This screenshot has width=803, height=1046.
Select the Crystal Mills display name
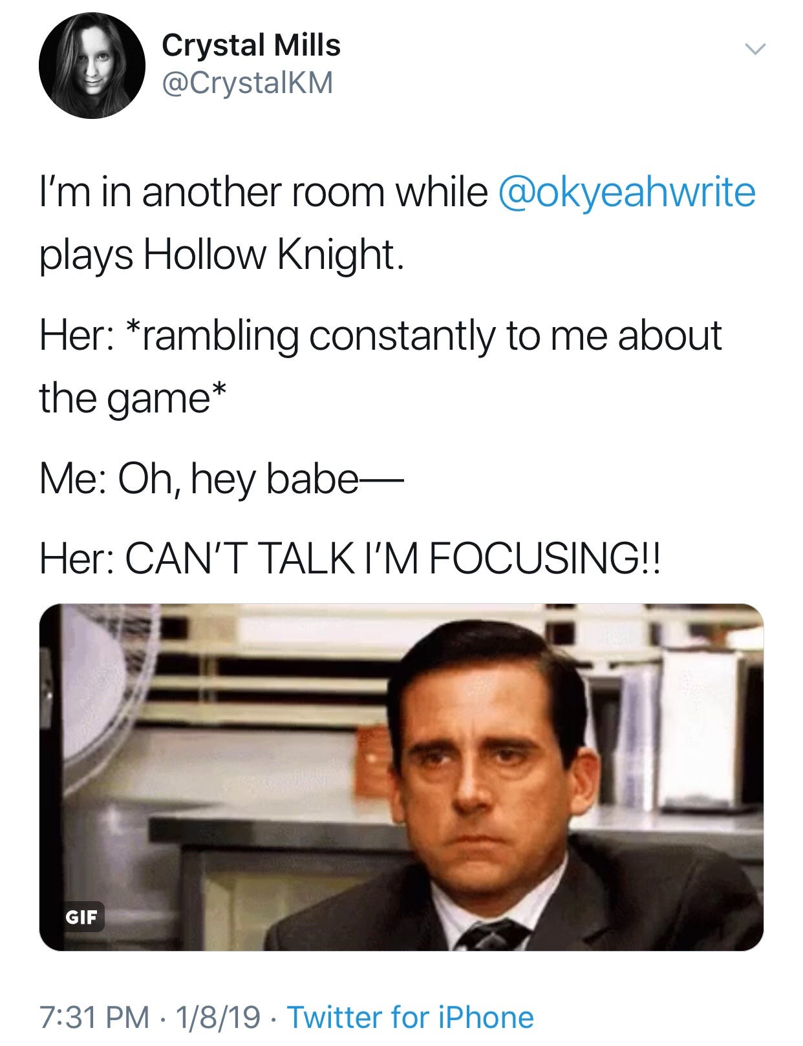(251, 45)
